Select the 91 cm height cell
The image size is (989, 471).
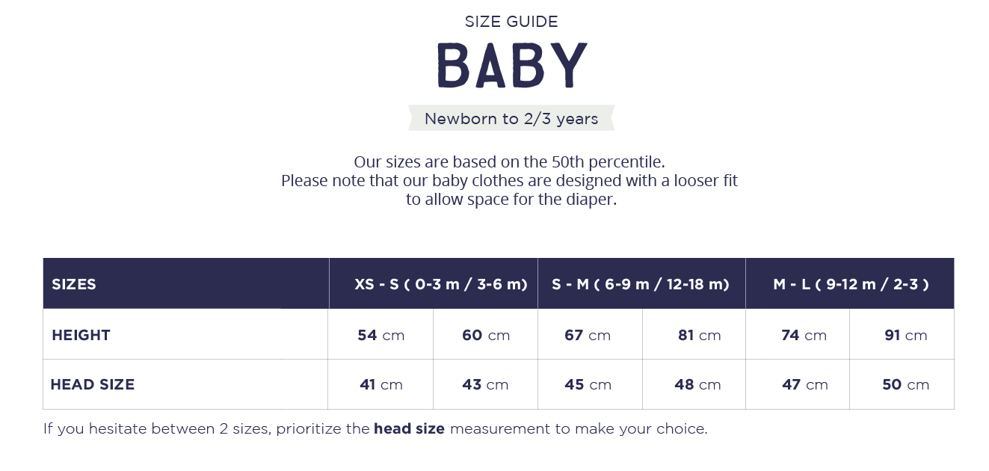[902, 334]
